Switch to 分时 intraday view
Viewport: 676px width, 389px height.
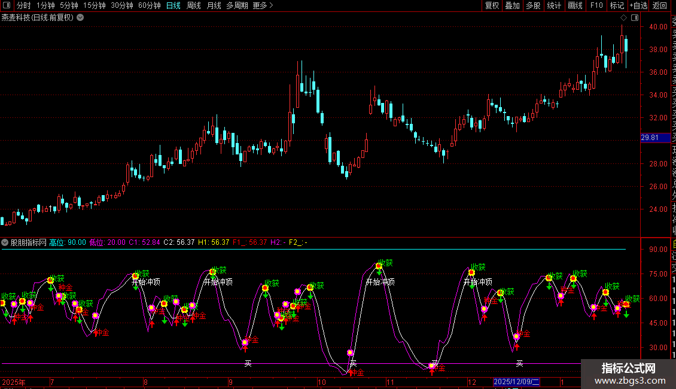click(x=23, y=5)
